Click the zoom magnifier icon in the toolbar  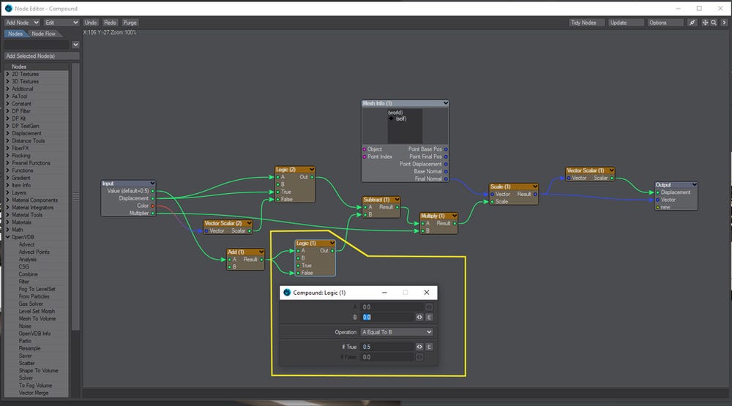(714, 23)
